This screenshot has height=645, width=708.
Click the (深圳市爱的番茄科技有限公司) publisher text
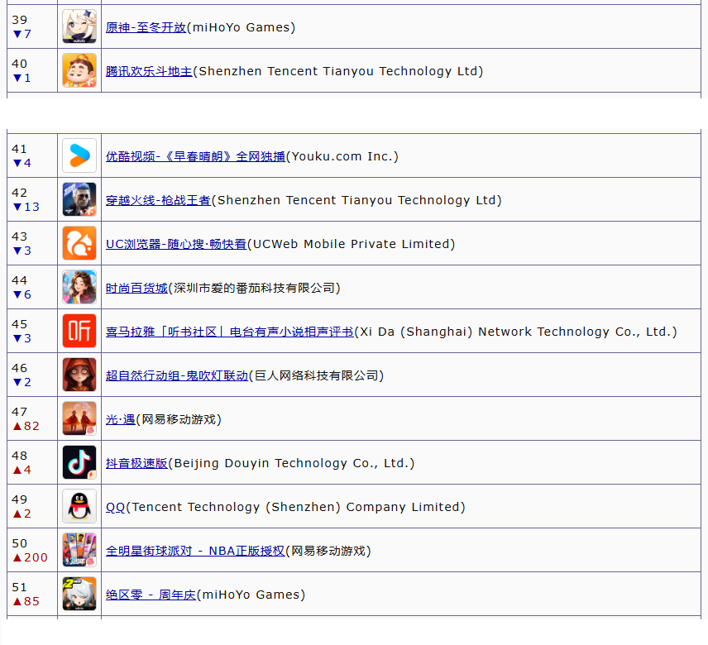click(x=254, y=288)
